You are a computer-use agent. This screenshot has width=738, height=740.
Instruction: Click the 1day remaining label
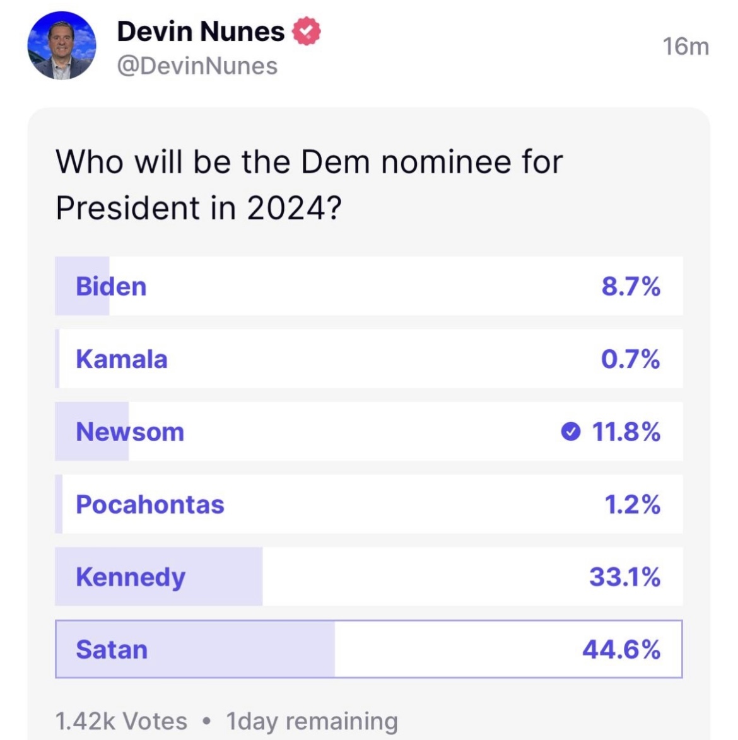tap(312, 721)
